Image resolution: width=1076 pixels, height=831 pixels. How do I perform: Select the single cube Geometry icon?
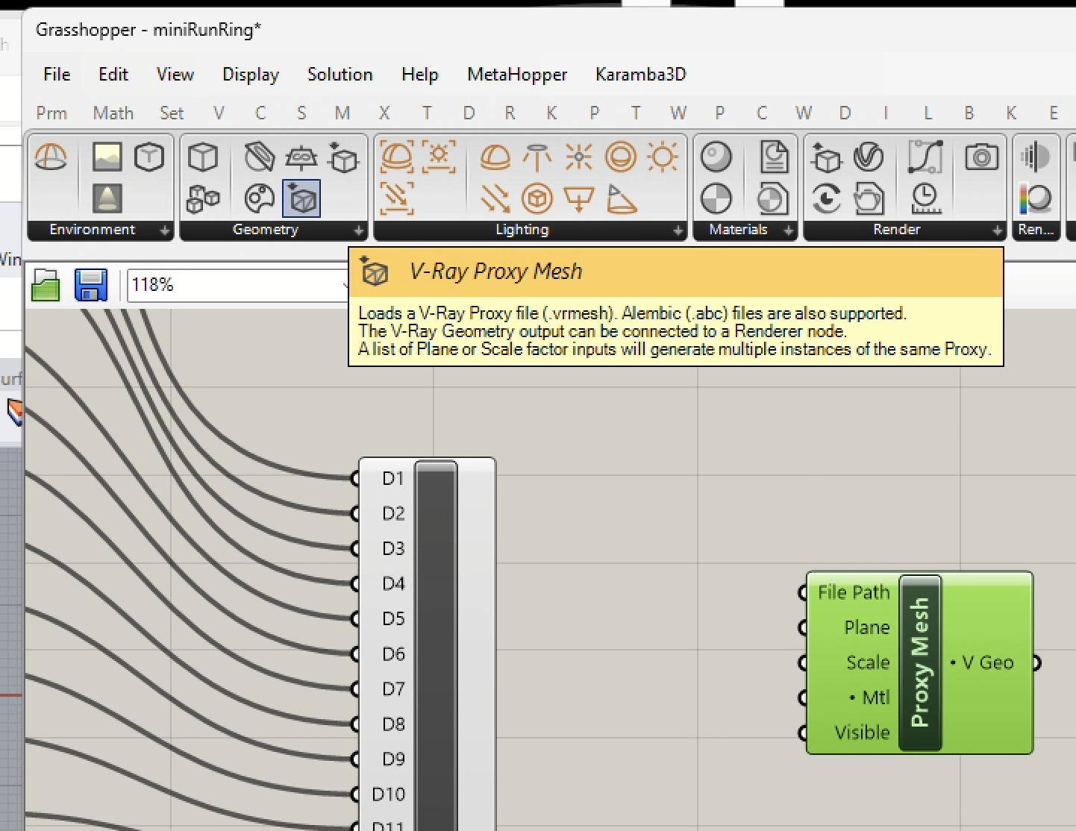[203, 157]
